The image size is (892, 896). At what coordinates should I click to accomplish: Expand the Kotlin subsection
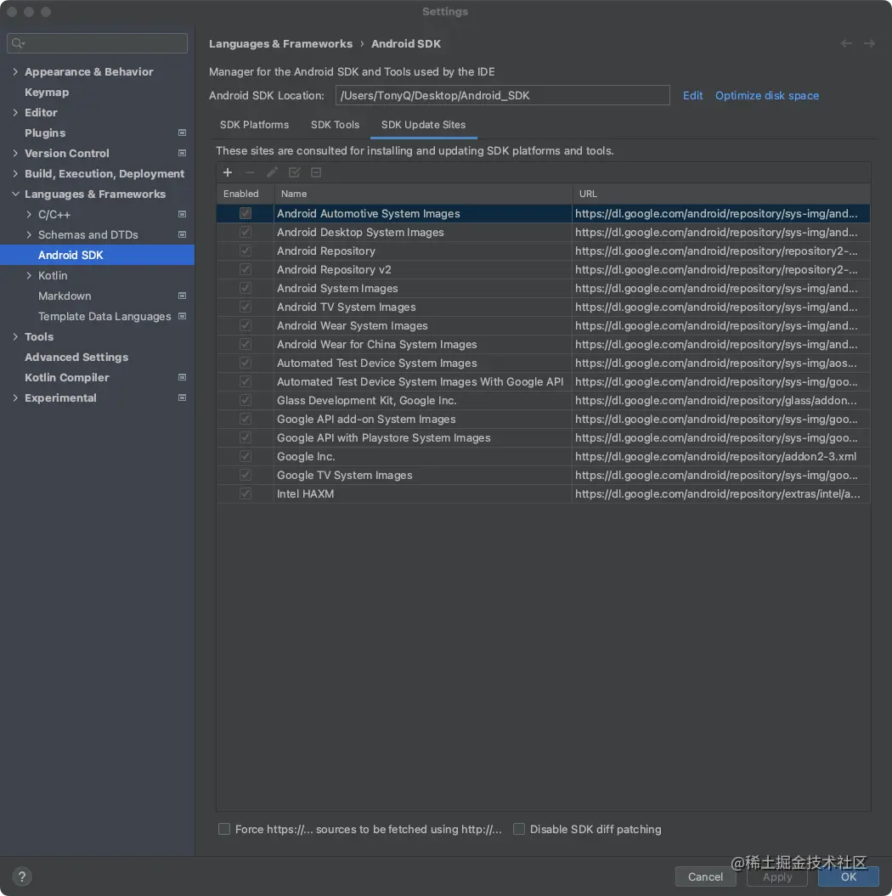pyautogui.click(x=29, y=275)
